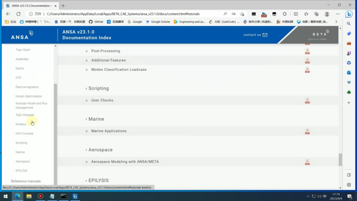The image size is (357, 201).
Task: Open browser Collections icon
Action: 317,14
